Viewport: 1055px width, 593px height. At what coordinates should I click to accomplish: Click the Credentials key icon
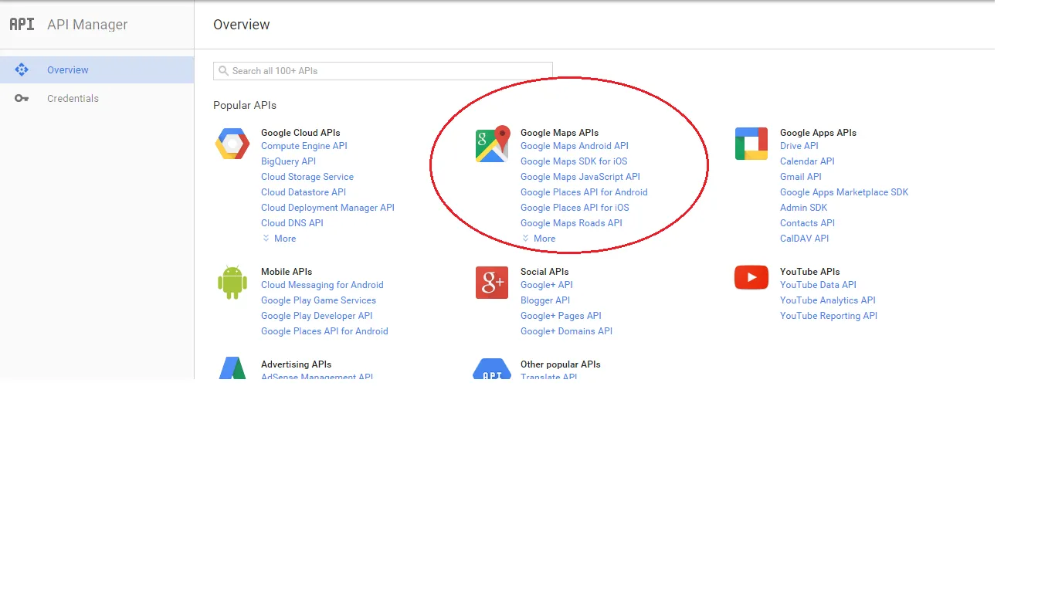coord(22,98)
